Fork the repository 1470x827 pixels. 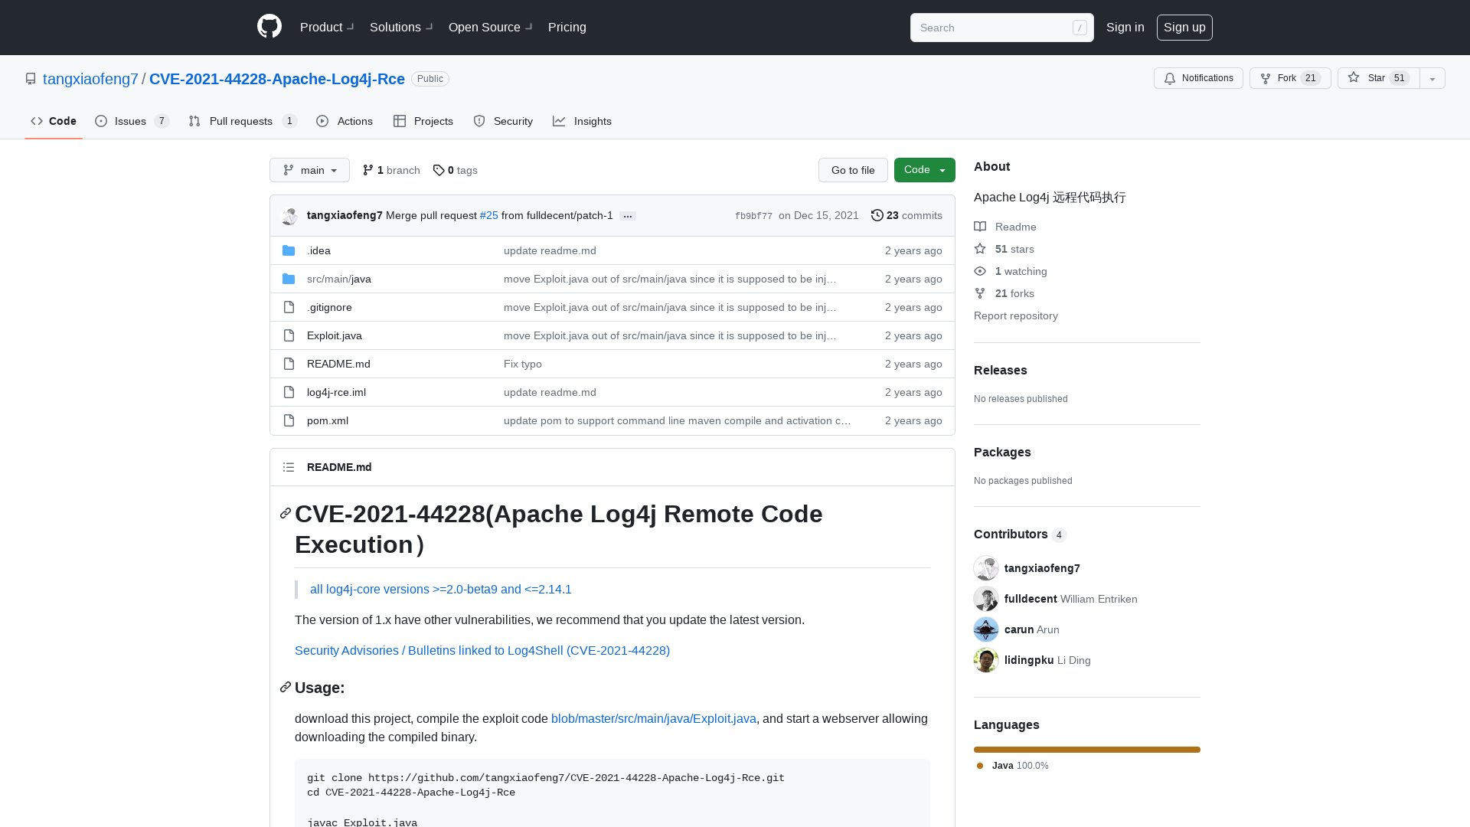point(1290,78)
